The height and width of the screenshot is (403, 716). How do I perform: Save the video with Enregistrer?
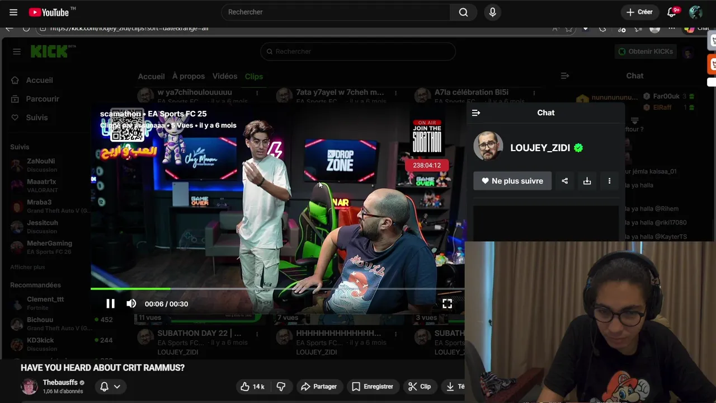pos(372,386)
